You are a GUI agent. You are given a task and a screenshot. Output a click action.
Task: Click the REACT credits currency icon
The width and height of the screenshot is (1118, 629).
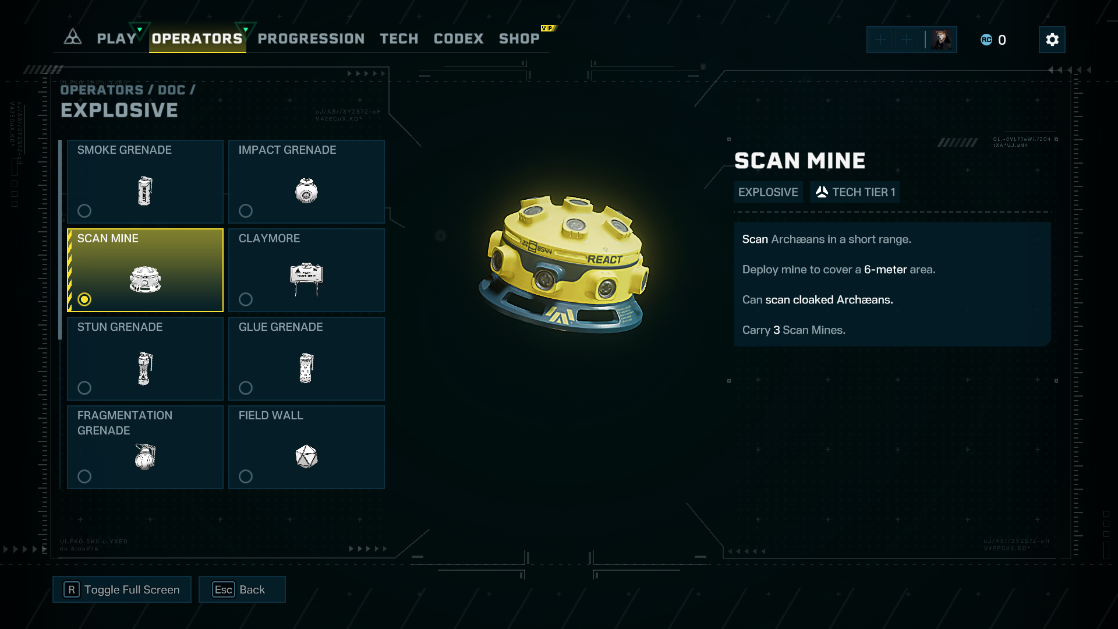coord(986,40)
